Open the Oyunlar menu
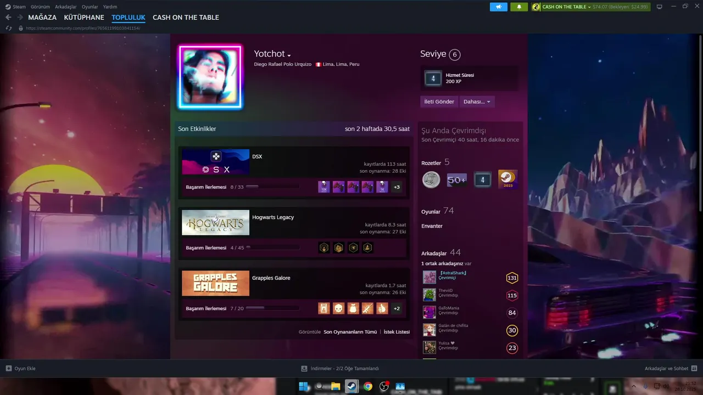Screen dimensions: 703x395 (90, 7)
